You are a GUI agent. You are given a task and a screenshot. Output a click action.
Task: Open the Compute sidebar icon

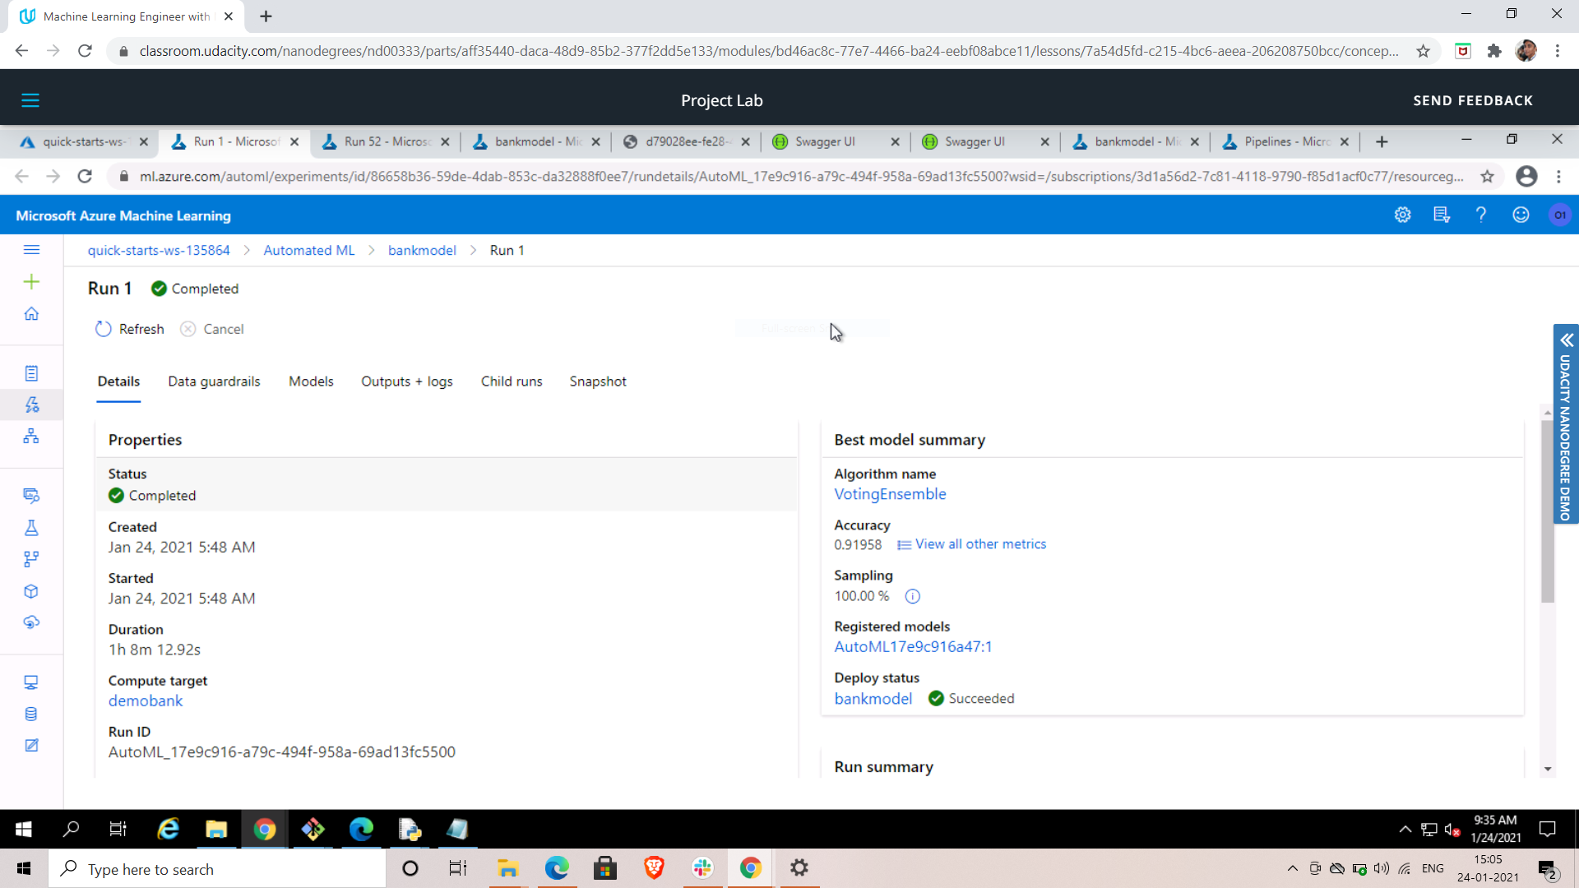tap(31, 682)
